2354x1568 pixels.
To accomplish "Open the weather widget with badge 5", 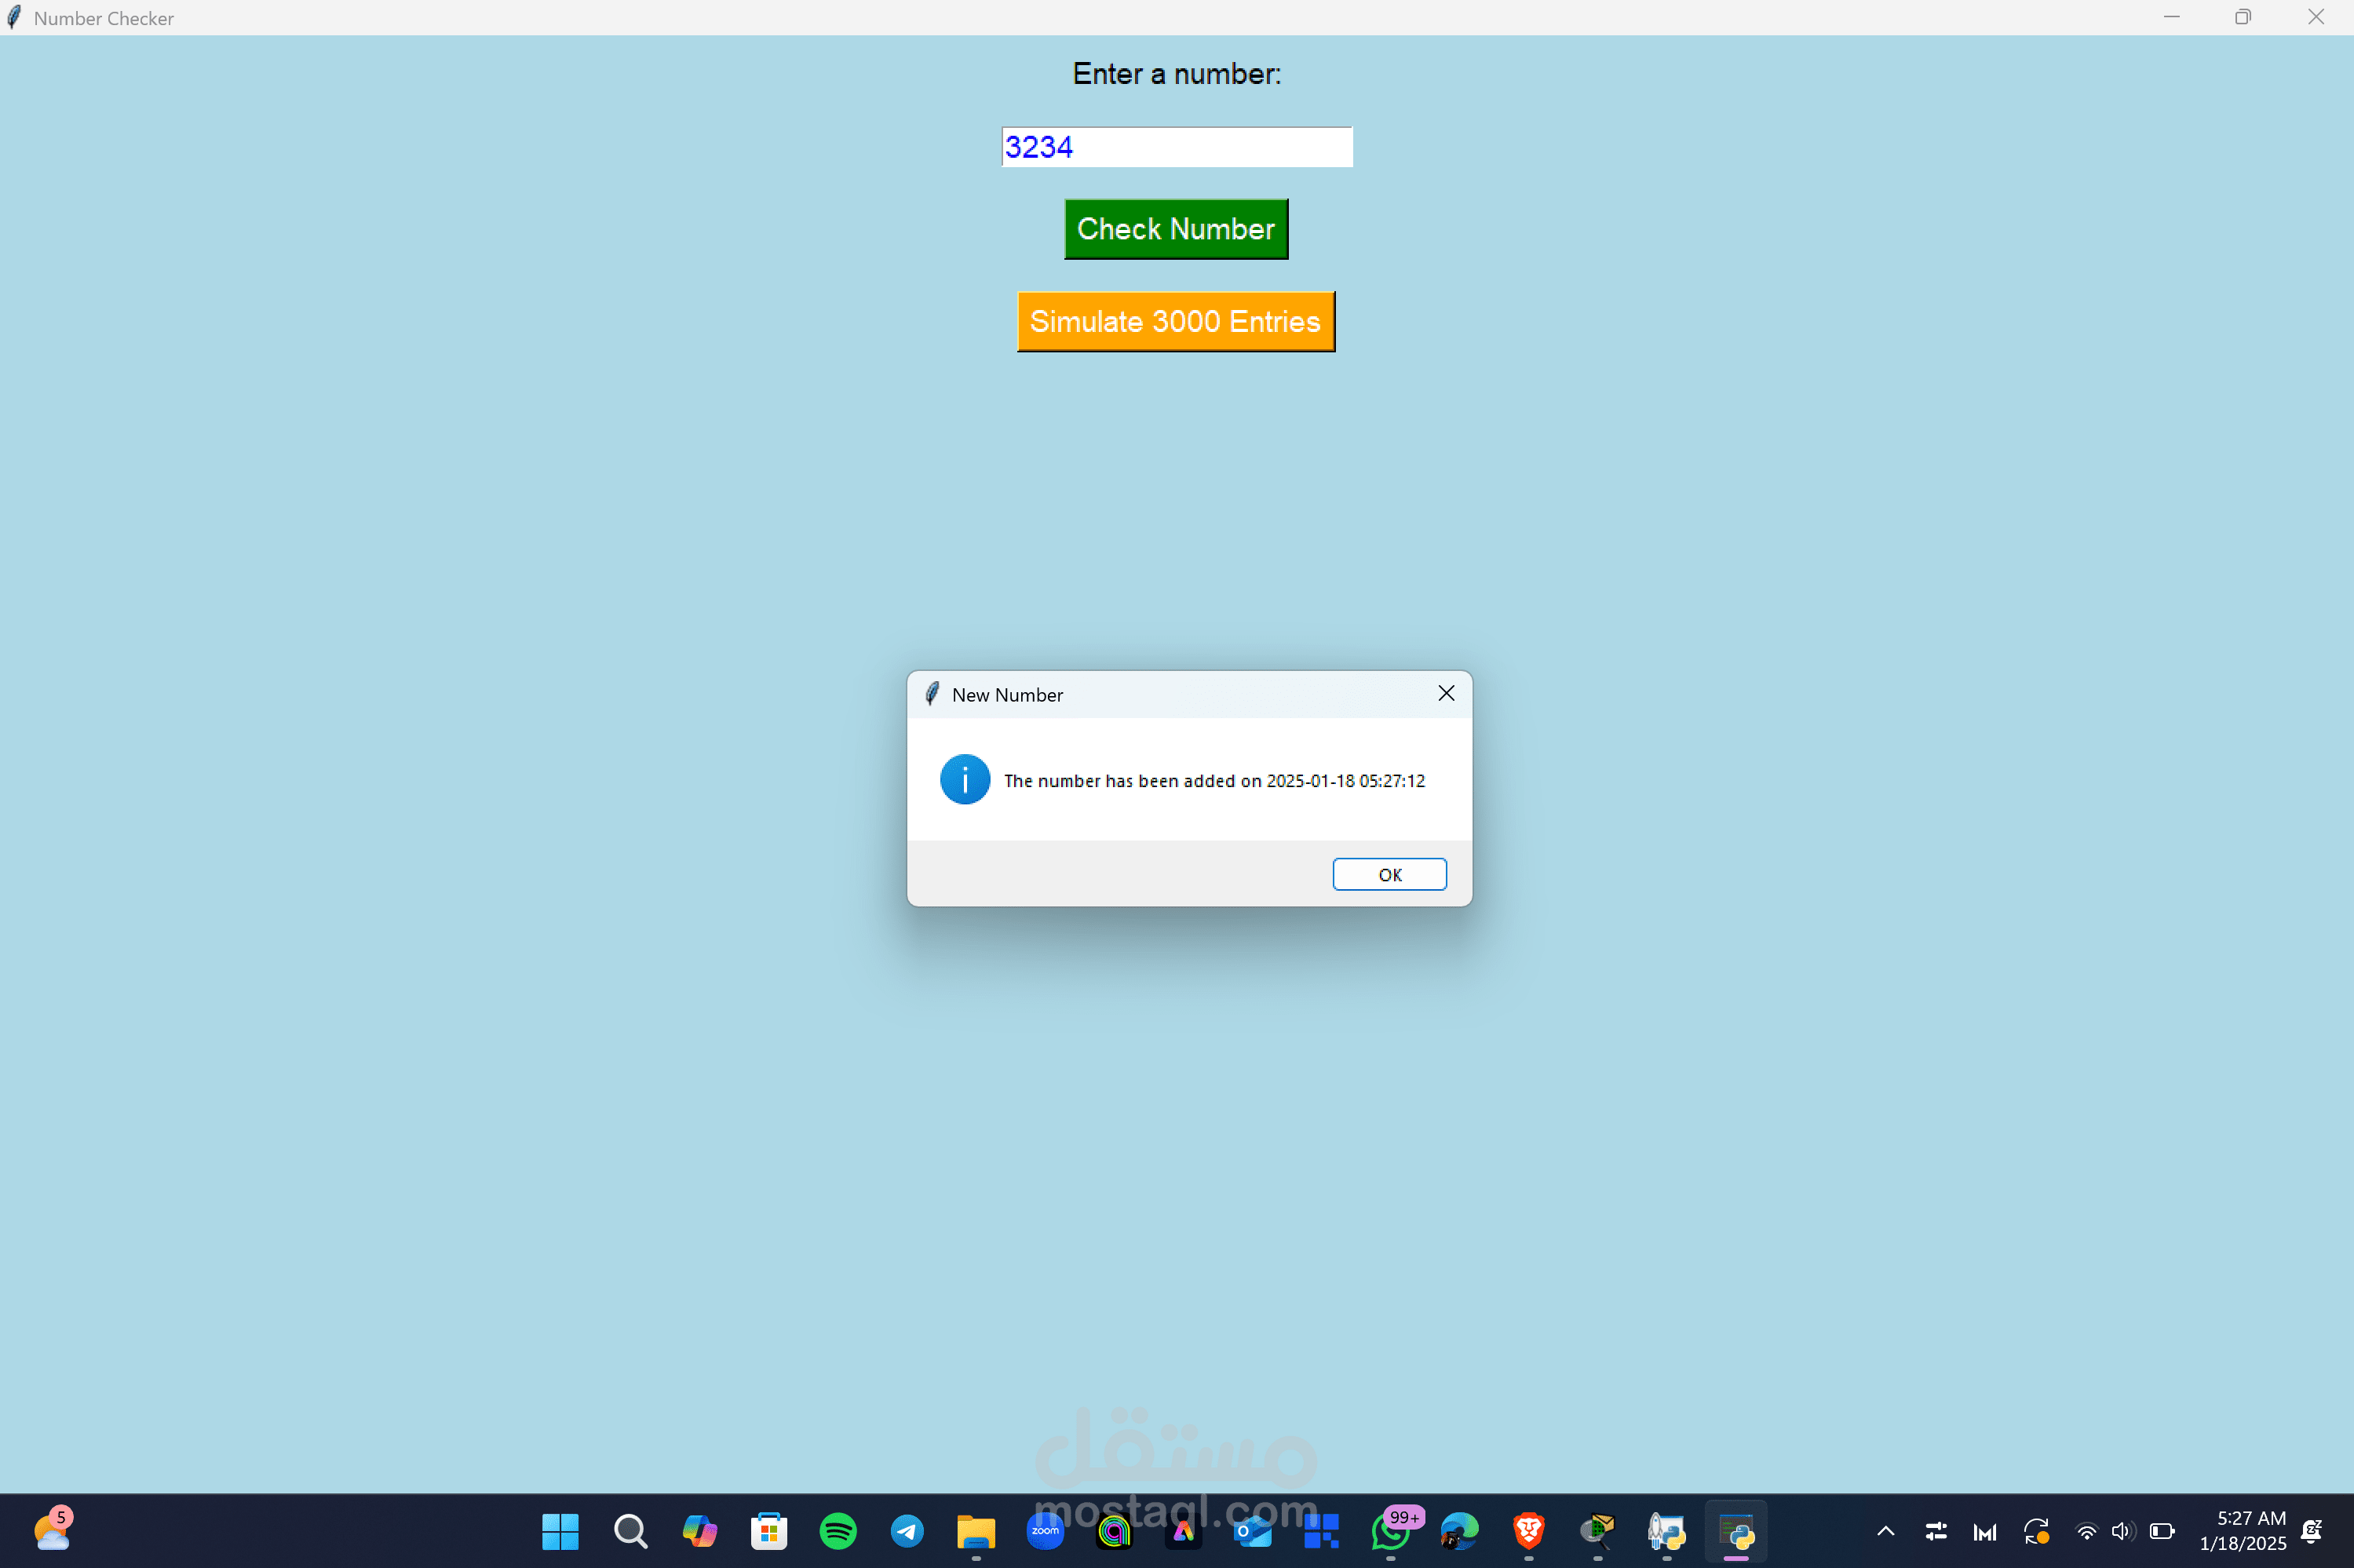I will click(51, 1530).
